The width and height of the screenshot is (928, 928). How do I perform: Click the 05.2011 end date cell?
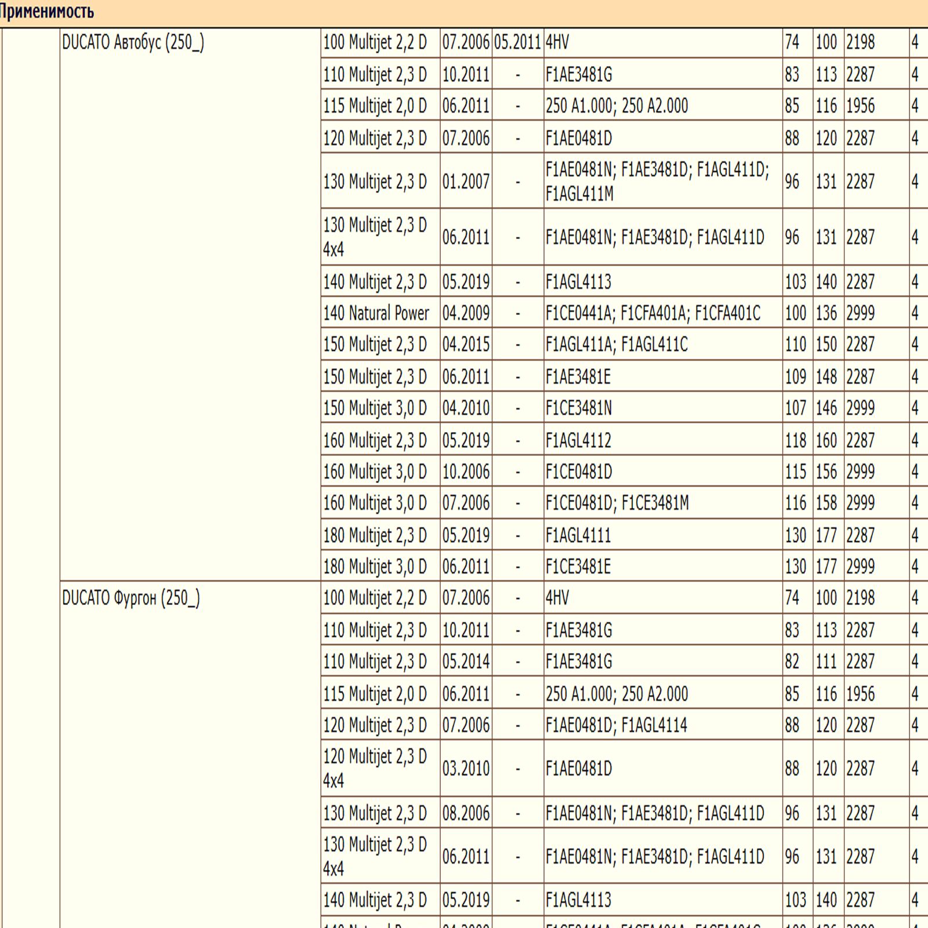517,42
